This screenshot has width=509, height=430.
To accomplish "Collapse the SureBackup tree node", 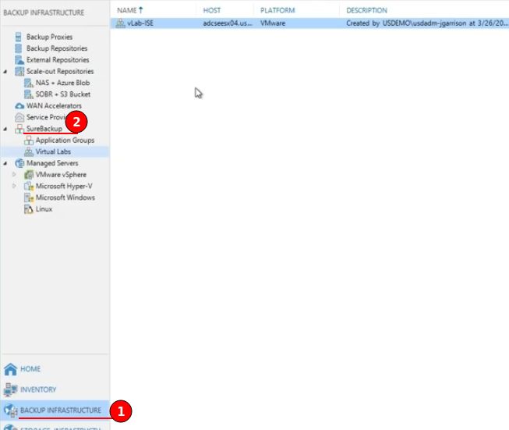I will tap(5, 129).
